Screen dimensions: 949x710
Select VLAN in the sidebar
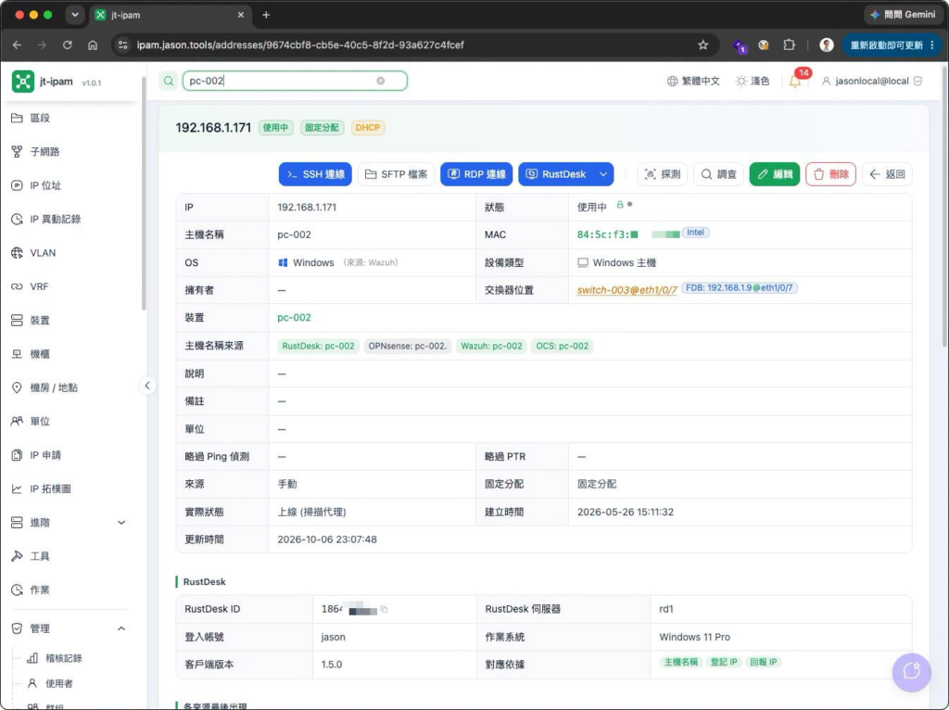click(x=43, y=253)
